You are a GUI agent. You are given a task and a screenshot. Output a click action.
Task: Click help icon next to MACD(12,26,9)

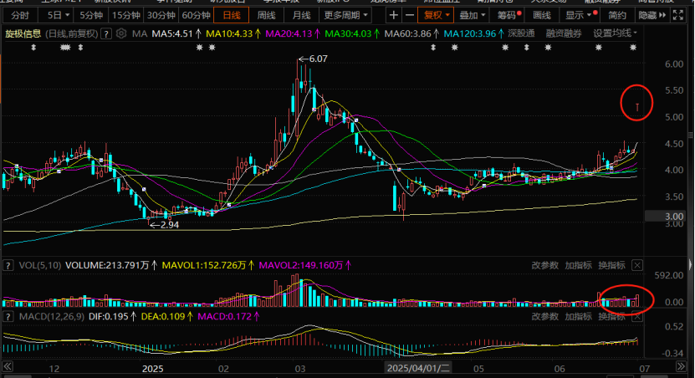(x=8, y=316)
